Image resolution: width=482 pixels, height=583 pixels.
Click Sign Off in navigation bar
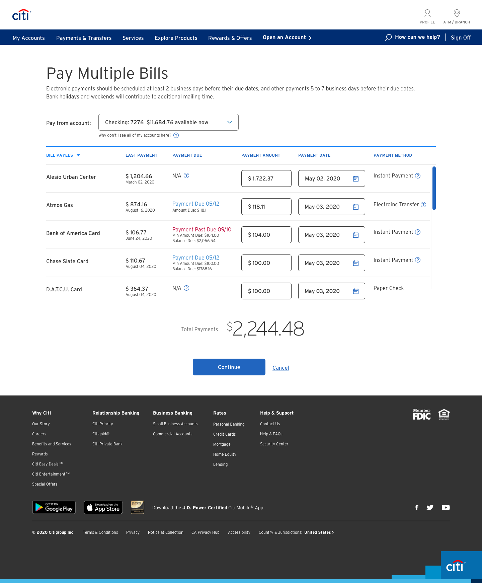coord(461,38)
